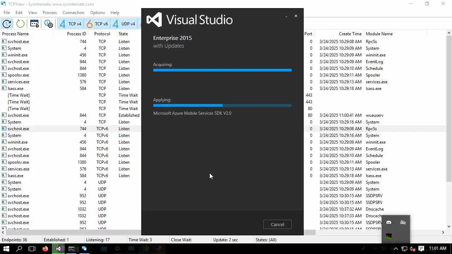
Task: Launch Firefox from the taskbar
Action: (45, 249)
